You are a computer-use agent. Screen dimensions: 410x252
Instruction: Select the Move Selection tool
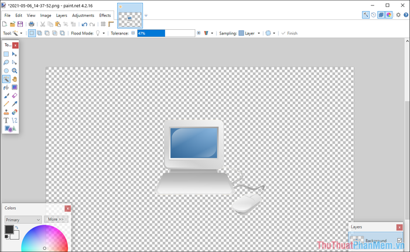(15, 63)
